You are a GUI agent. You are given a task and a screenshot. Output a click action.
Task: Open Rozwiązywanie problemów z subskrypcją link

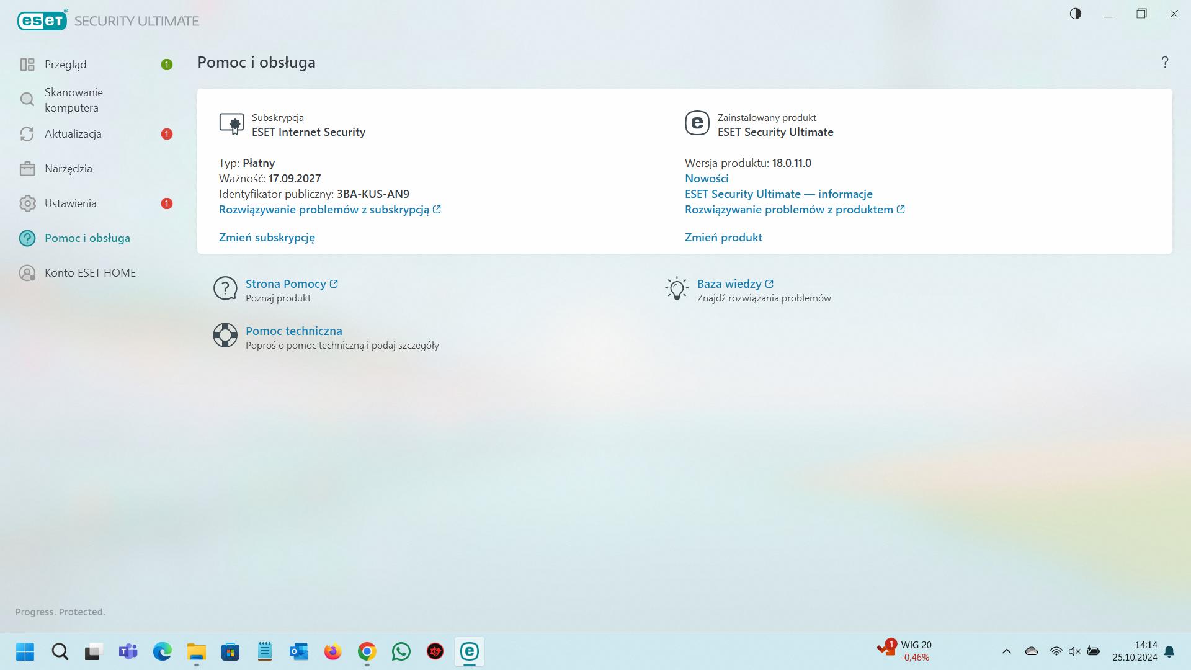(330, 210)
